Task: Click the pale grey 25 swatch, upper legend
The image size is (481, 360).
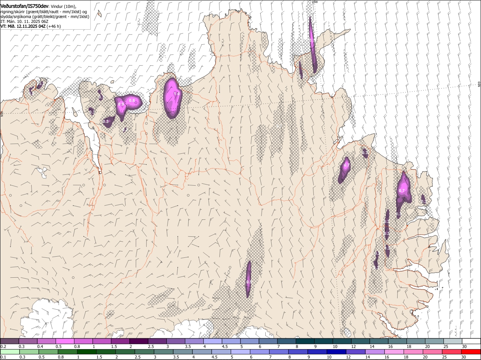Action: pyautogui.click(x=453, y=341)
